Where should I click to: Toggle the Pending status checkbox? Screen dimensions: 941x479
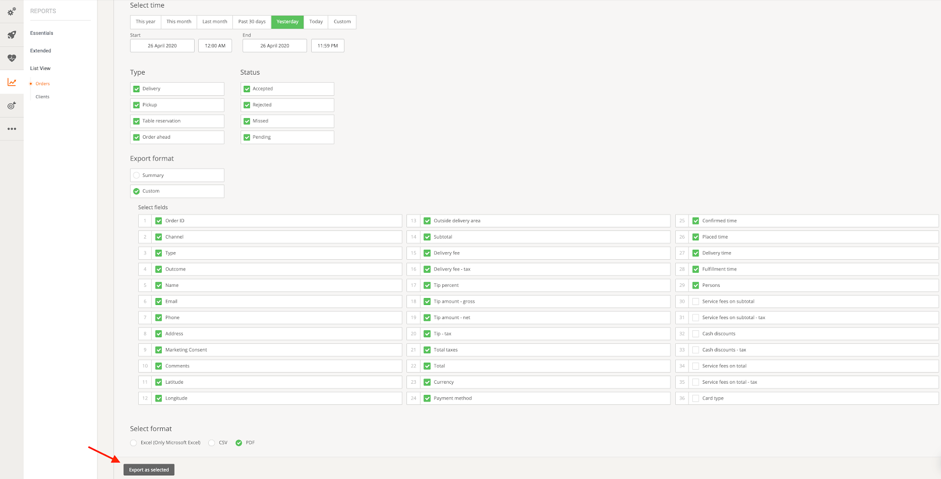tap(247, 138)
